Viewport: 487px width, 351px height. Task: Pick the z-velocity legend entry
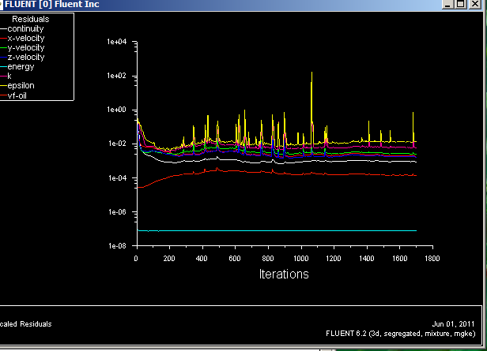[x=26, y=57]
